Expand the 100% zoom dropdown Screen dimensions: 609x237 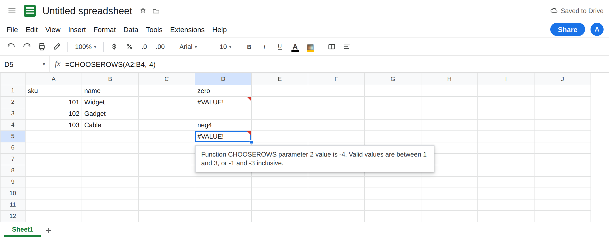[86, 47]
